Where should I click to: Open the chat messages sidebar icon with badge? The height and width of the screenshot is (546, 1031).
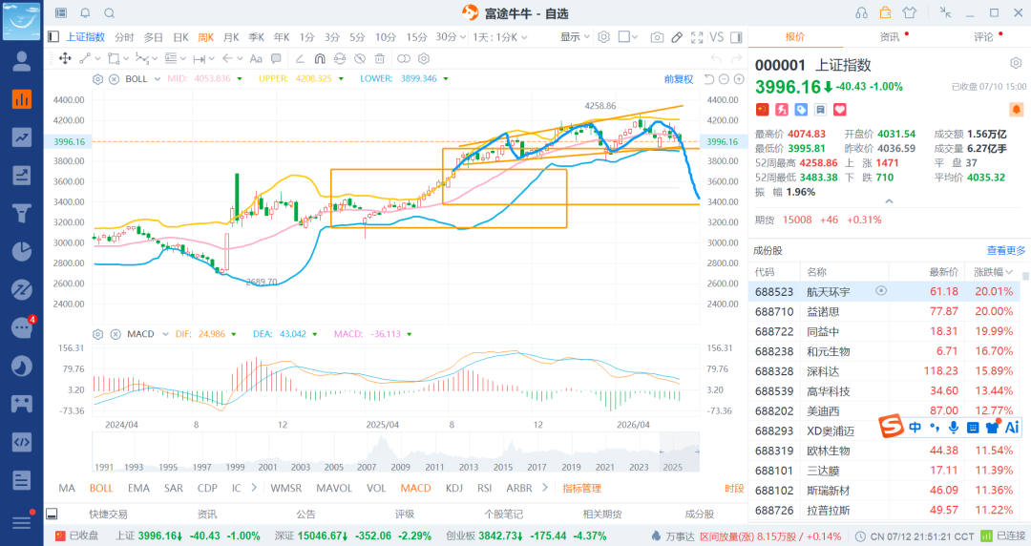[22, 327]
